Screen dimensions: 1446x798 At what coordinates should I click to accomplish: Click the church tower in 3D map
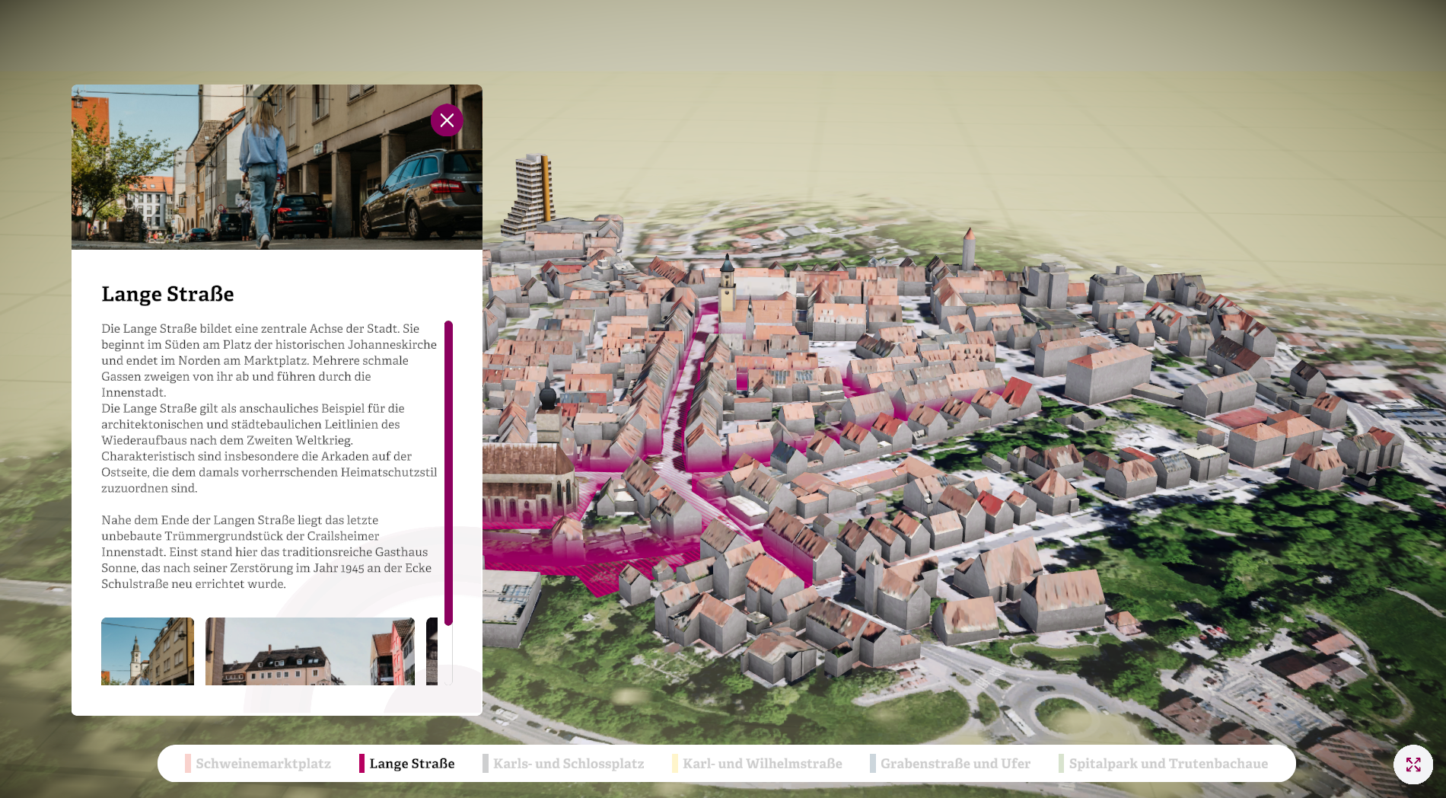728,284
